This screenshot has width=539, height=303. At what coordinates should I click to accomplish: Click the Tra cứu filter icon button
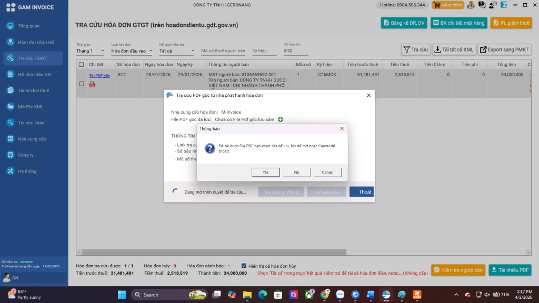click(415, 49)
